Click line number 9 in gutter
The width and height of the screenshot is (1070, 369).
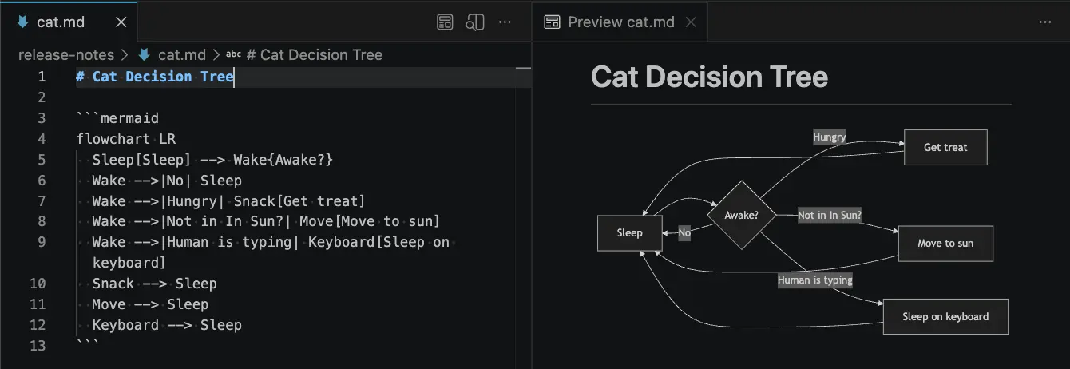42,242
